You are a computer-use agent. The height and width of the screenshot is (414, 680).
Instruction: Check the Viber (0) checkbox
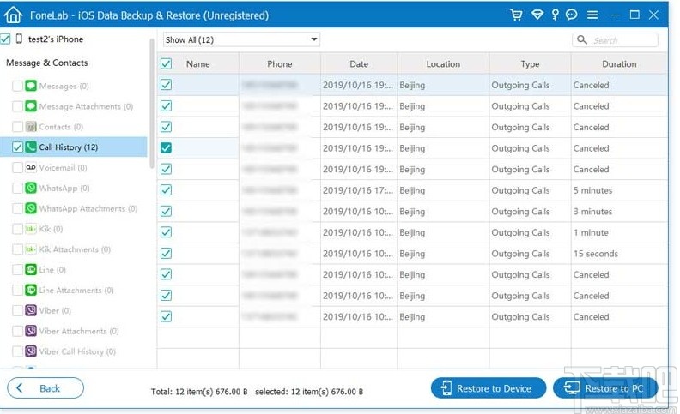pos(17,310)
